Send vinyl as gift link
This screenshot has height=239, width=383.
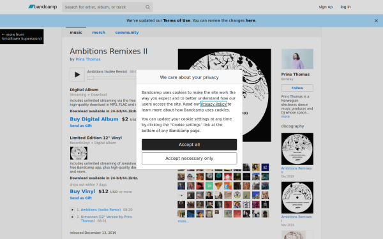pyautogui.click(x=81, y=198)
